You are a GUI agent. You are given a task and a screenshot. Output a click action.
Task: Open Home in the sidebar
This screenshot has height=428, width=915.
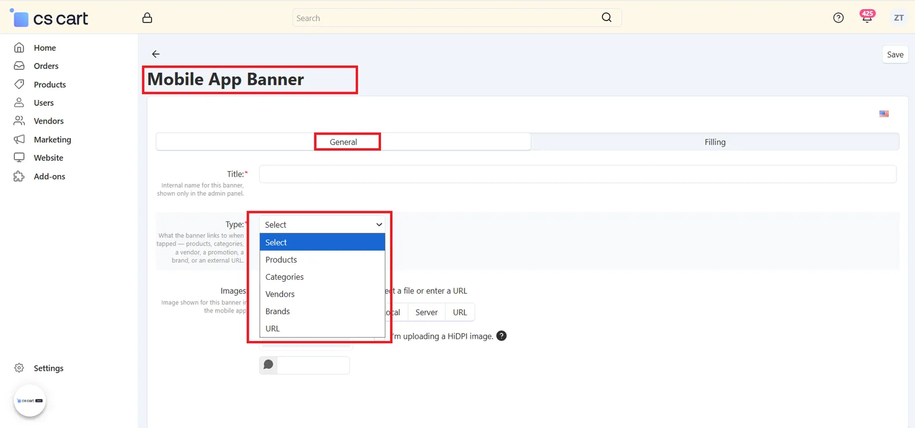point(45,47)
